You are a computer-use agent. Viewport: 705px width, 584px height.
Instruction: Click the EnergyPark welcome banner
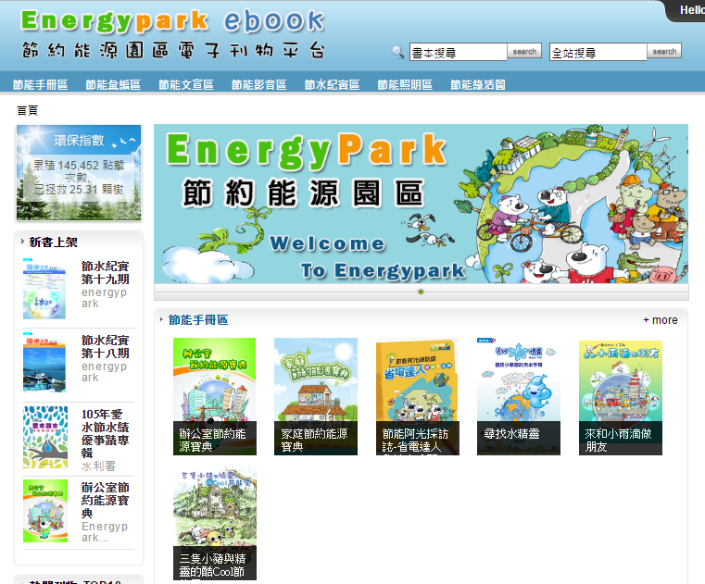pos(421,204)
